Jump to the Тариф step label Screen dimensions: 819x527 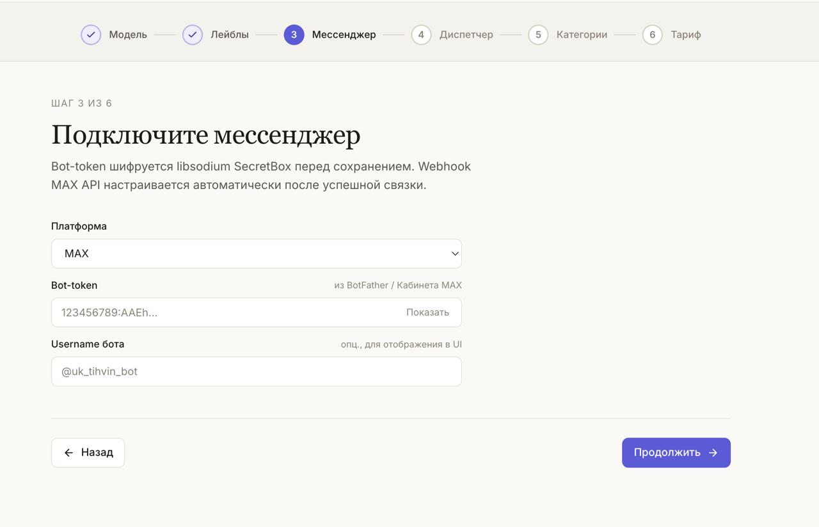pos(686,34)
